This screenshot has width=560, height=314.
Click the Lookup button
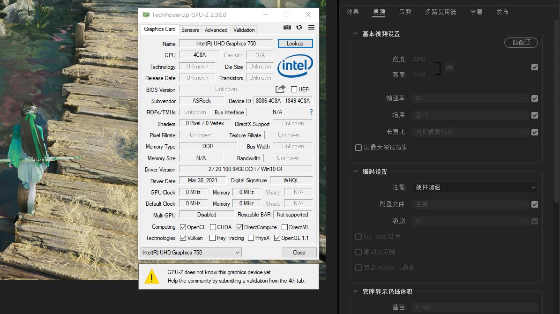(295, 43)
